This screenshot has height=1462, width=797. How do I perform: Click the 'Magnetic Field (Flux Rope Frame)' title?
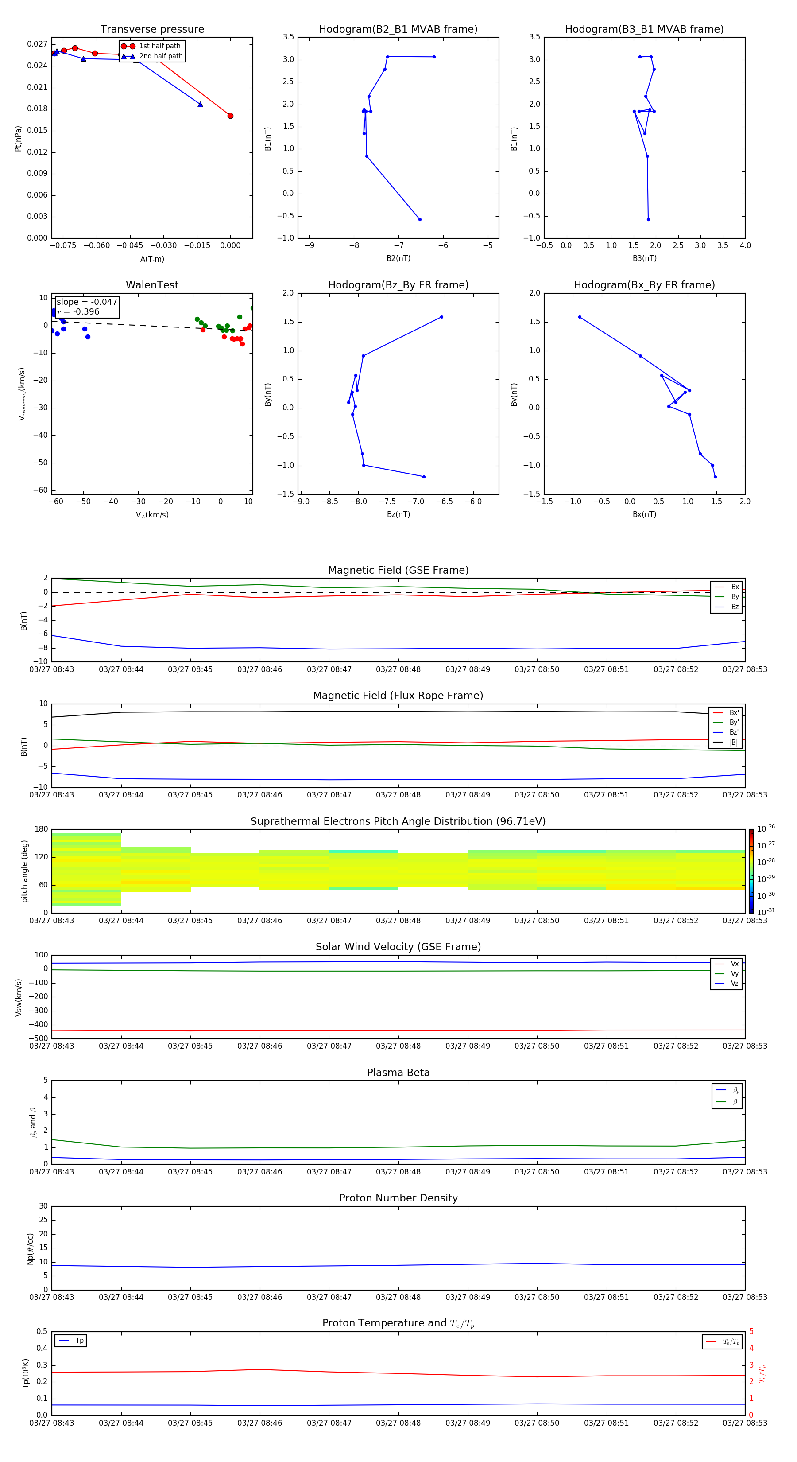pos(398,696)
